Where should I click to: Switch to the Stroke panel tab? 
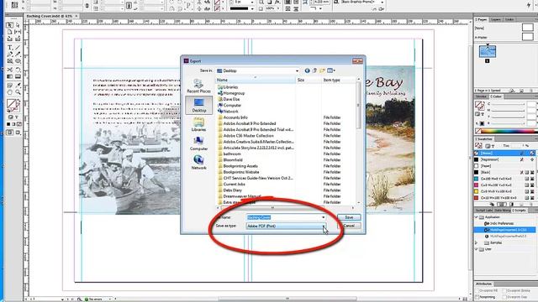pos(481,96)
